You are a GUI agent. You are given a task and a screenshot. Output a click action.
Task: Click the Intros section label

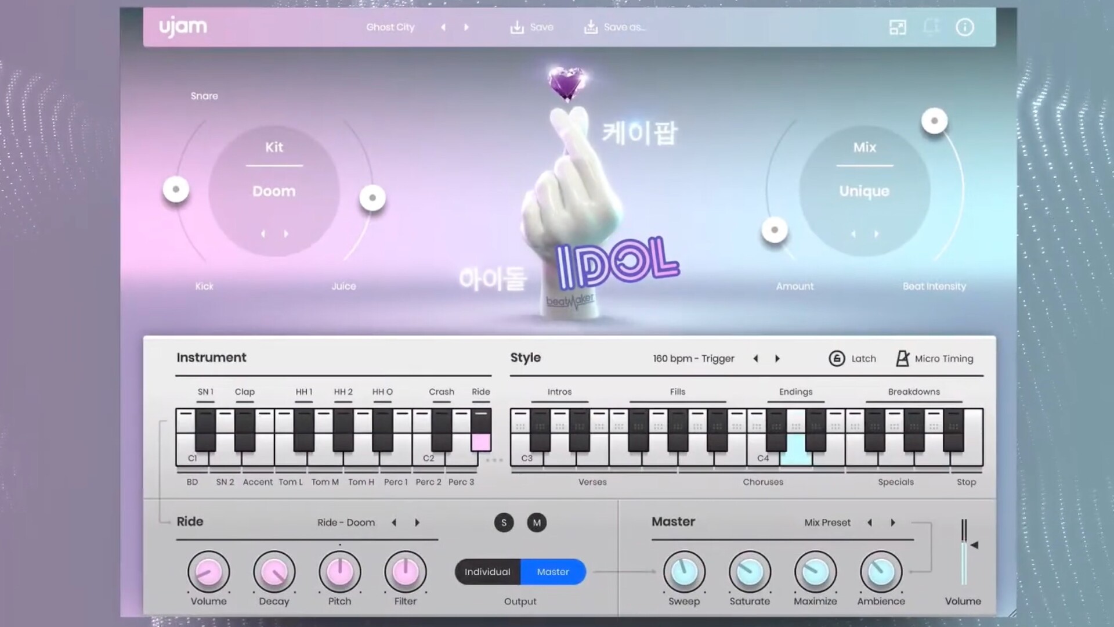559,392
